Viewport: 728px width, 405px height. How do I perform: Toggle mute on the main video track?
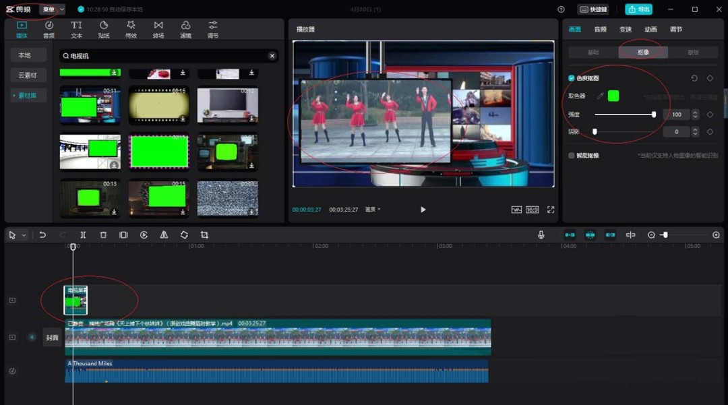pyautogui.click(x=32, y=337)
